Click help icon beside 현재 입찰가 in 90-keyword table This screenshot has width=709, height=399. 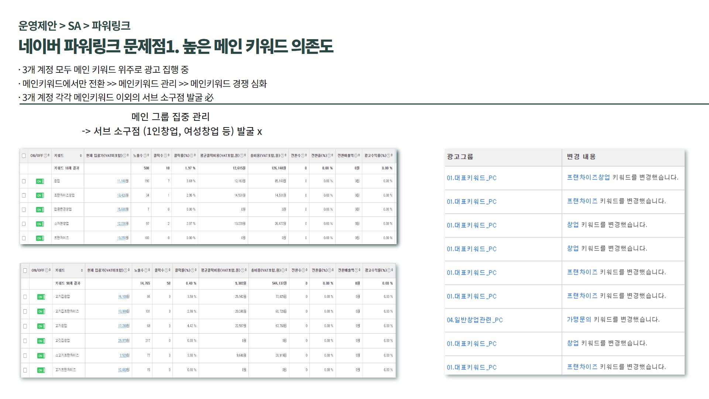pos(125,270)
